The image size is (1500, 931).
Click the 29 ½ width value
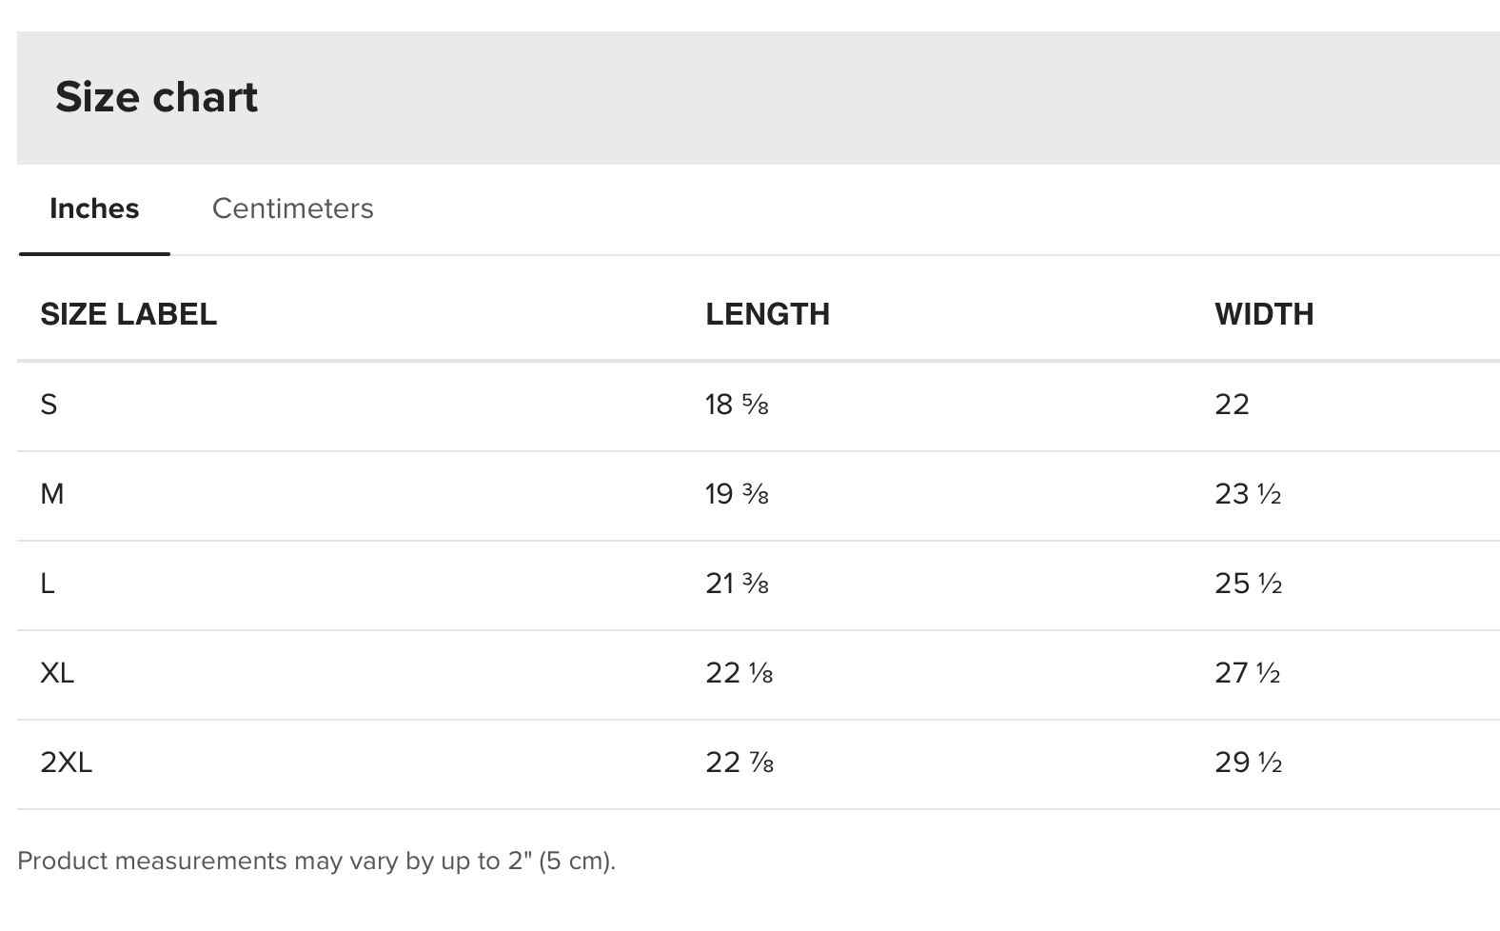[1249, 763]
